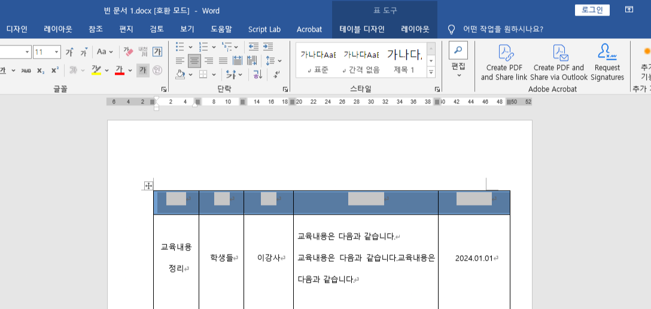651x309 pixels.
Task: Decrease paragraph indent
Action: click(254, 47)
